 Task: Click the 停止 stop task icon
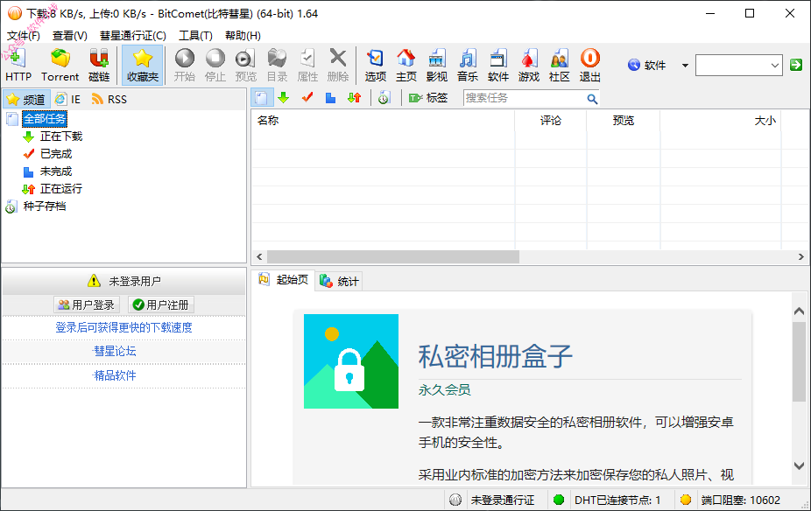(215, 65)
